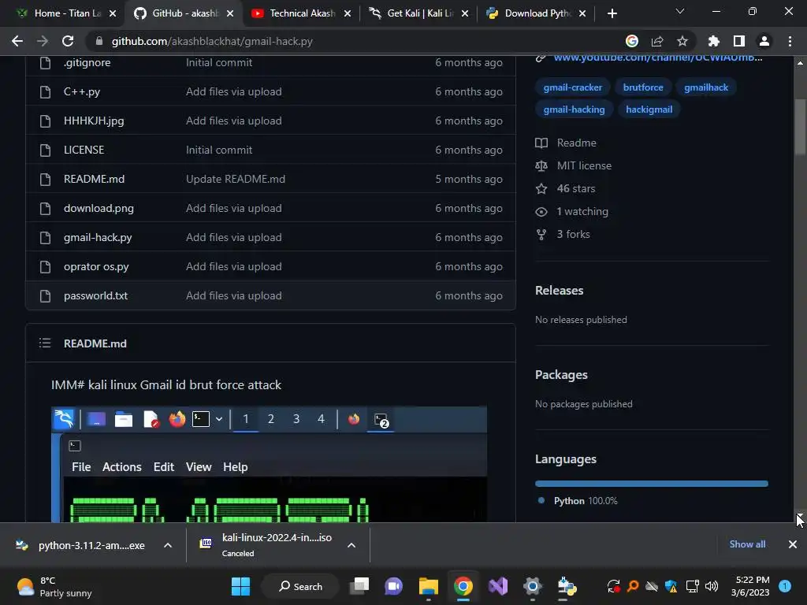This screenshot has height=605, width=807.
Task: Click the notification badge near clock
Action: tap(785, 586)
